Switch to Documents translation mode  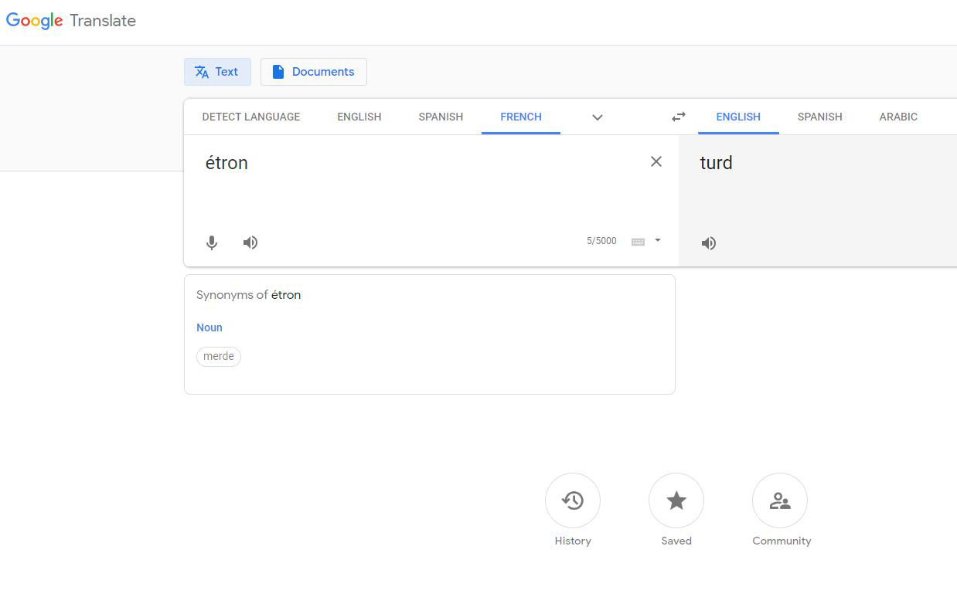click(x=314, y=72)
